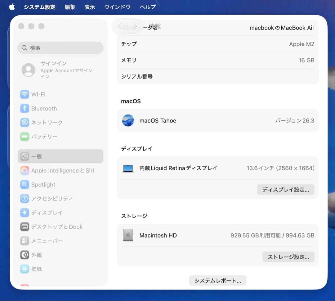Click ディスプレイ設定… for the Liquid Retina display
The width and height of the screenshot is (335, 301).
(285, 190)
